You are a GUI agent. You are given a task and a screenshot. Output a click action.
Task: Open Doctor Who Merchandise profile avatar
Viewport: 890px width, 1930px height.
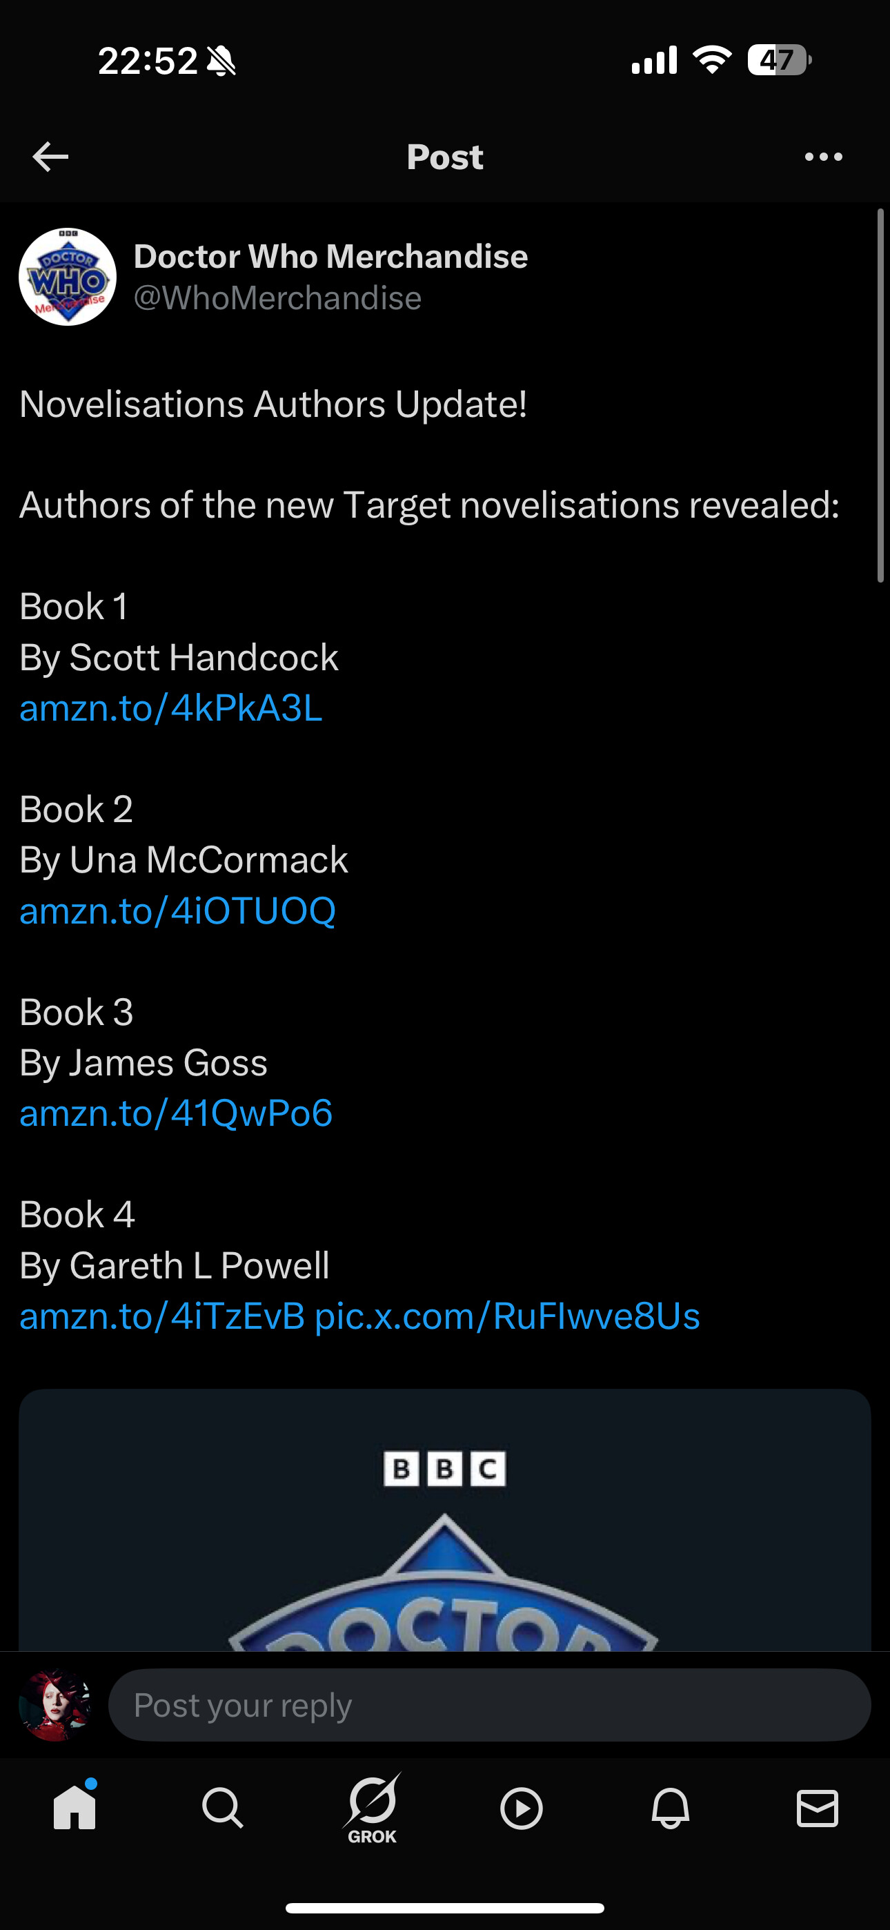(68, 277)
